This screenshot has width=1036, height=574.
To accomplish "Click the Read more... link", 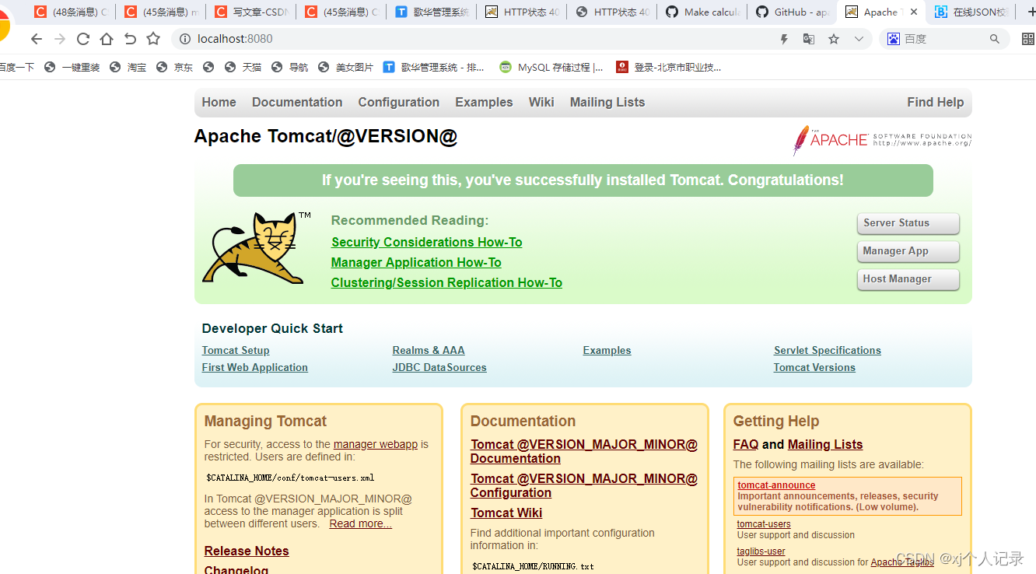I will point(360,523).
